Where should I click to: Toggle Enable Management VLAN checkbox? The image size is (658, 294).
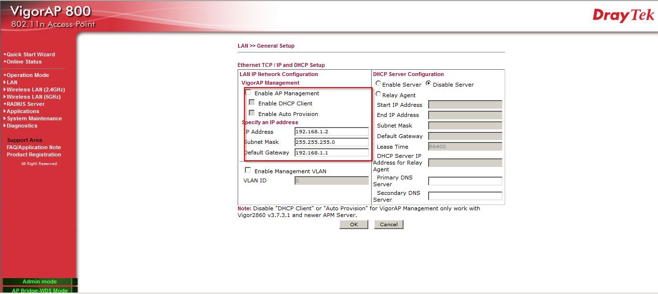coord(248,170)
